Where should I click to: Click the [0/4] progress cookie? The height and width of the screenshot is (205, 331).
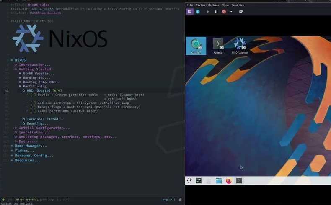(x=57, y=91)
